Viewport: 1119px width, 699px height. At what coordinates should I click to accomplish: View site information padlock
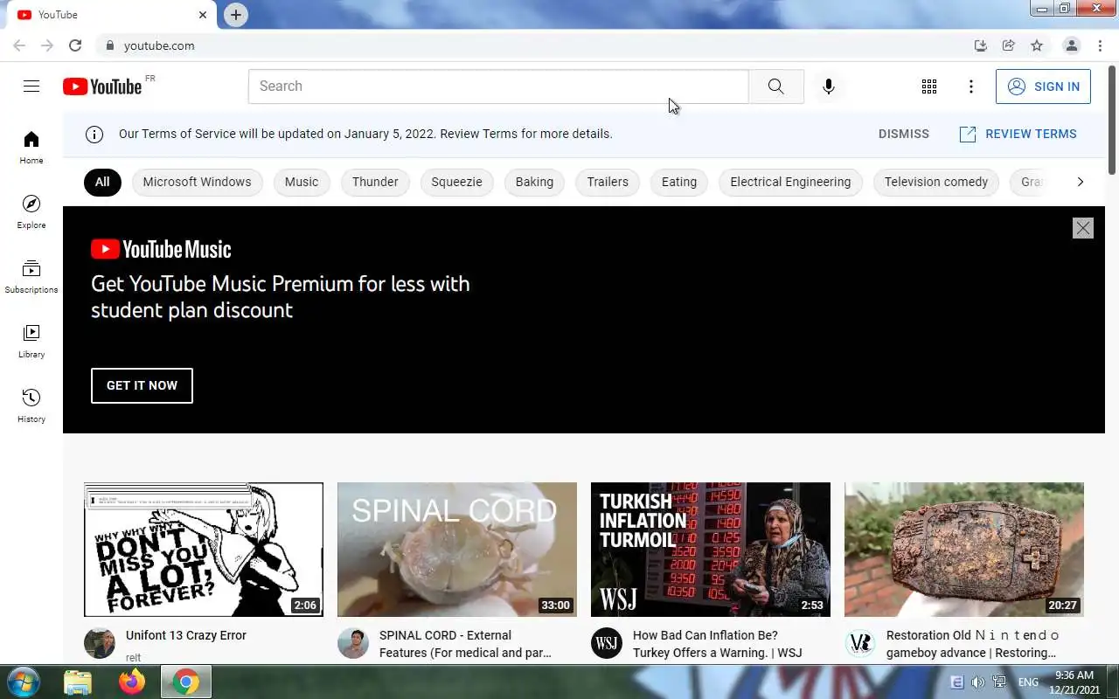(109, 45)
